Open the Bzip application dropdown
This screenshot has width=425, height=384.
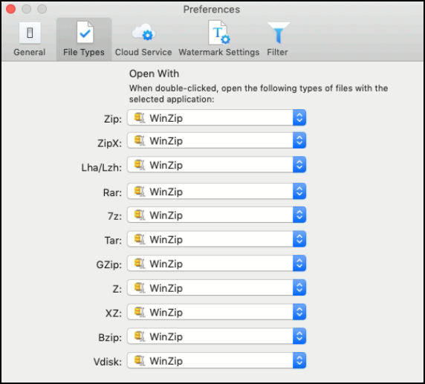click(x=216, y=336)
